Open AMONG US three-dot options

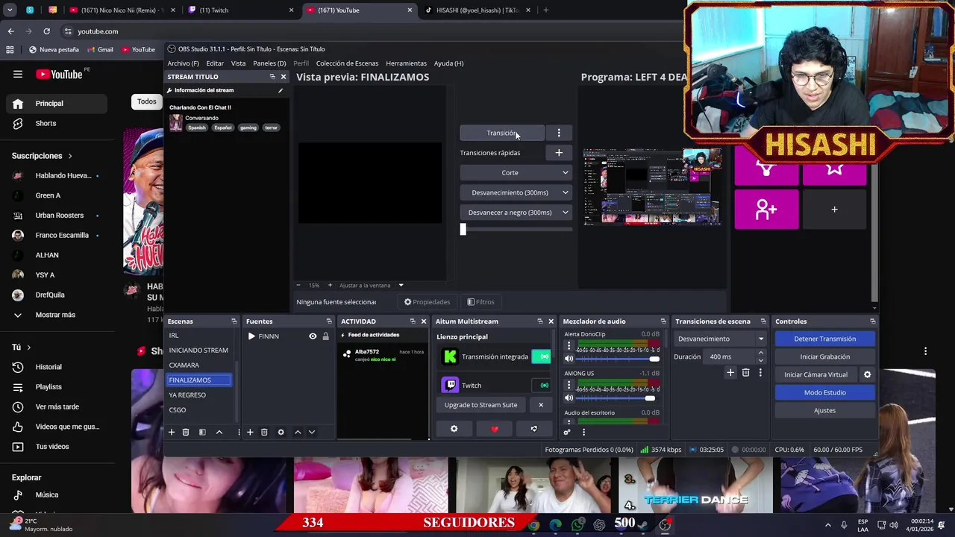tap(569, 386)
